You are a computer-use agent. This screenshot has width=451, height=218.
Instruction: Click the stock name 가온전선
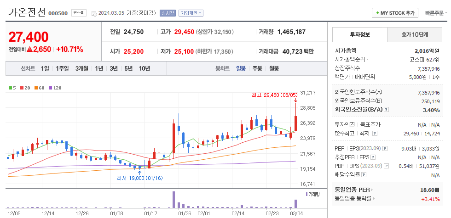point(27,12)
